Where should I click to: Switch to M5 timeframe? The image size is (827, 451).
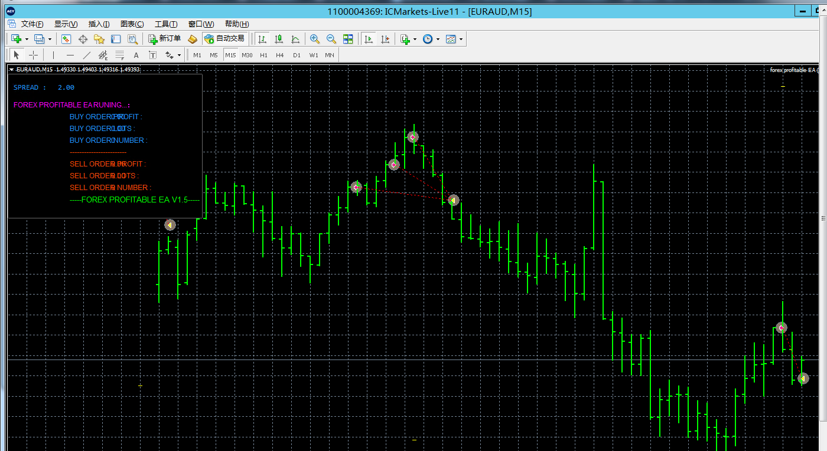point(214,55)
